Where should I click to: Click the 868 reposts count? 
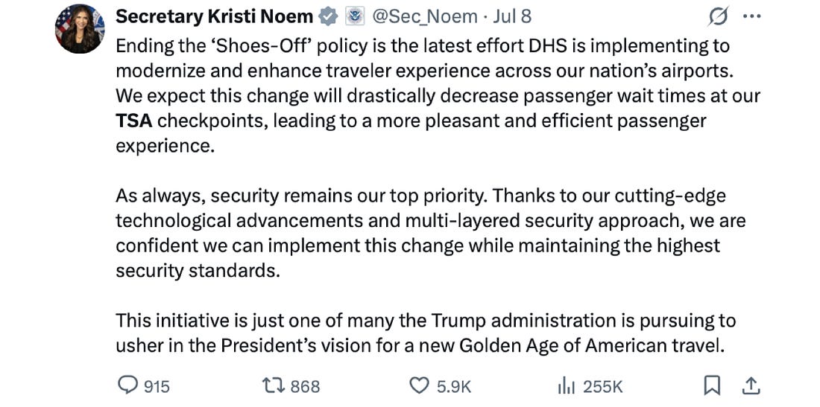304,386
